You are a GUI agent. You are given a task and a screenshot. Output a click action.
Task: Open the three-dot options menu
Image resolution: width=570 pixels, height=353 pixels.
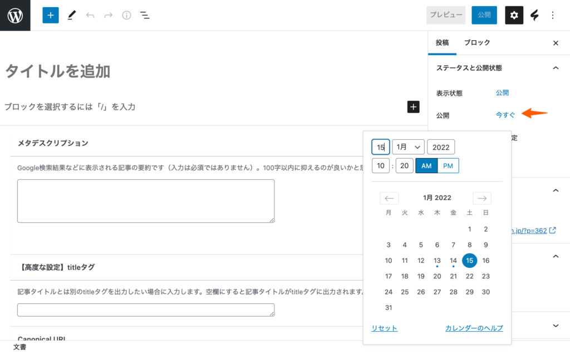point(552,15)
